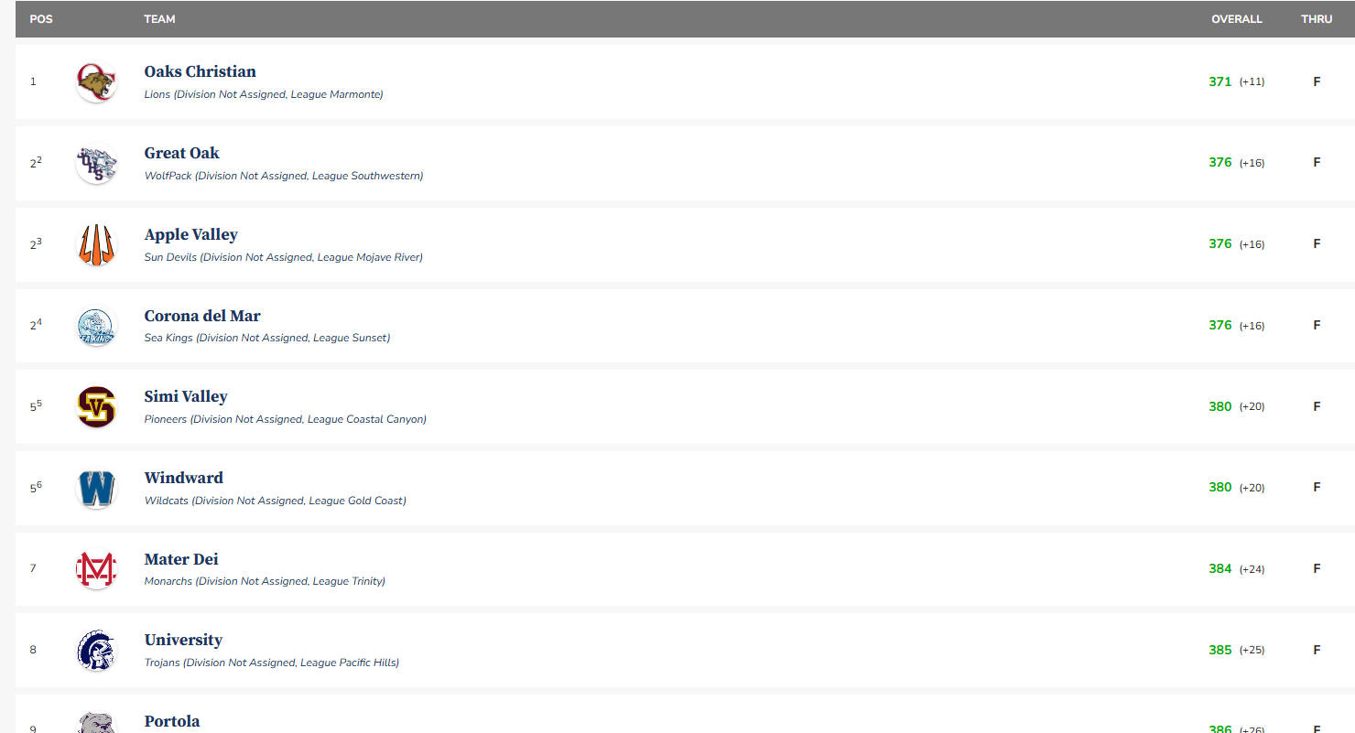The image size is (1355, 733).
Task: Select the Apple Valley team name
Action: point(190,234)
